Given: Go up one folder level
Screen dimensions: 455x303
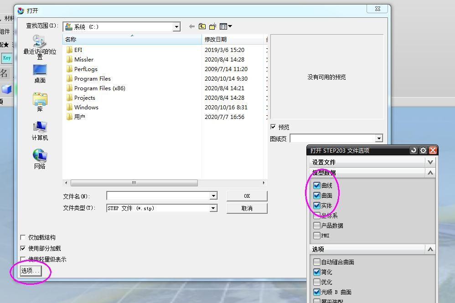Looking at the screenshot, I should point(202,26).
